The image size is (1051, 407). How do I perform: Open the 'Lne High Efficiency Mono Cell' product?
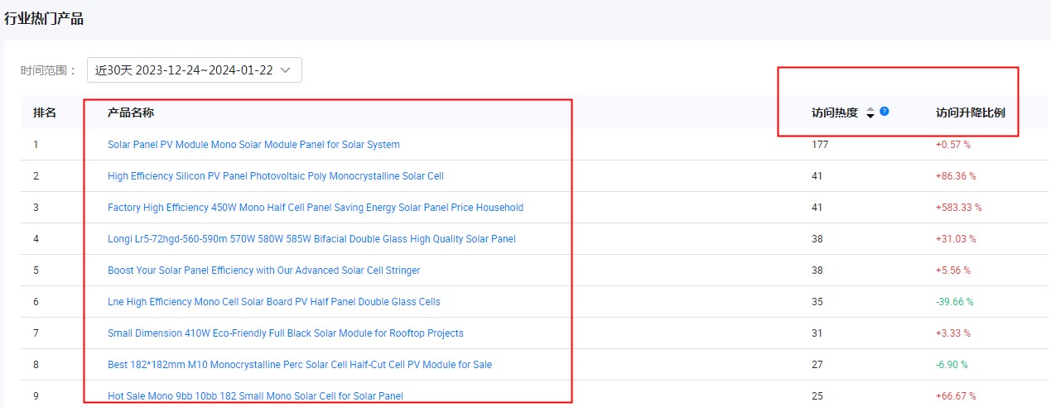pyautogui.click(x=273, y=302)
